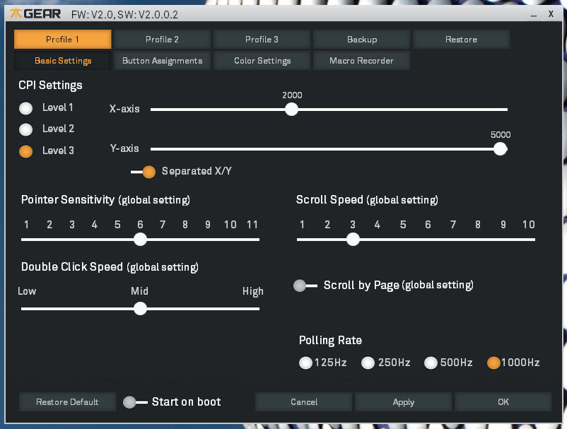Open the Macro Recorder tab
The image size is (567, 429).
(x=362, y=60)
